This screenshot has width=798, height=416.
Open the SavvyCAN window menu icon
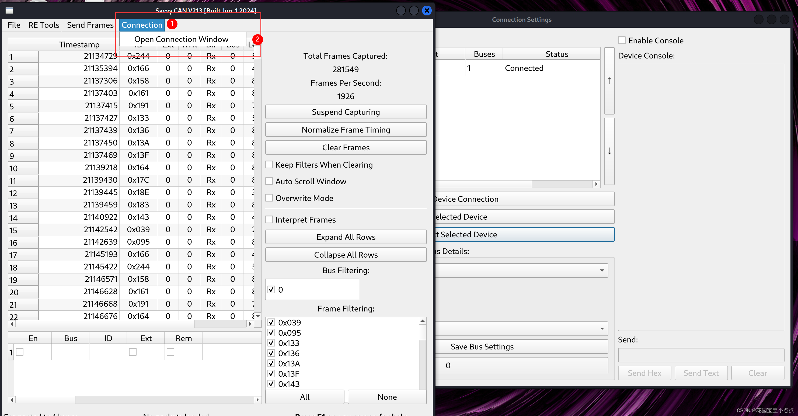point(10,11)
